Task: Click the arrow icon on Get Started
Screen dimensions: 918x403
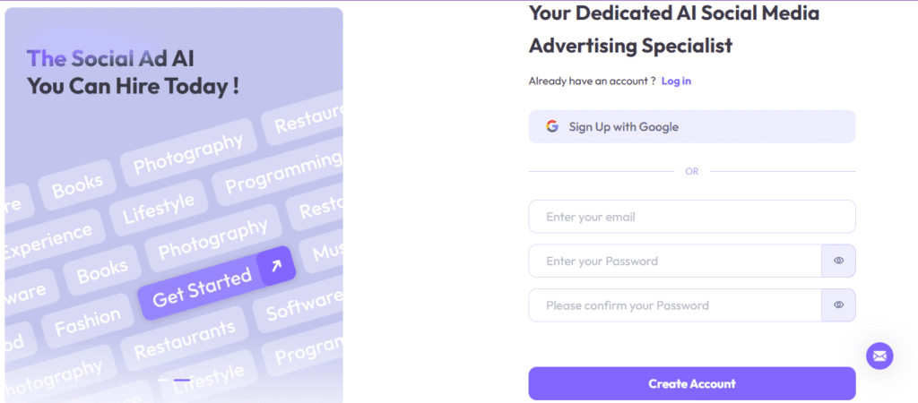Action: pyautogui.click(x=276, y=266)
